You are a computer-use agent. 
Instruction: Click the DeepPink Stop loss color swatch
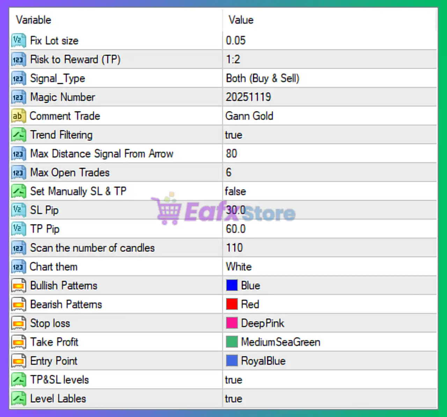232,323
